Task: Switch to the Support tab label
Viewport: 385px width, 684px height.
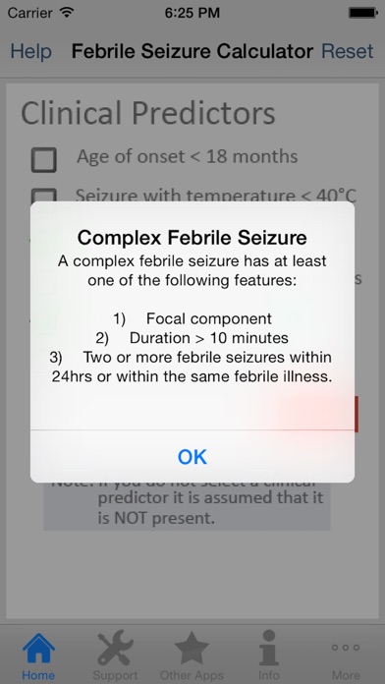Action: pyautogui.click(x=115, y=675)
